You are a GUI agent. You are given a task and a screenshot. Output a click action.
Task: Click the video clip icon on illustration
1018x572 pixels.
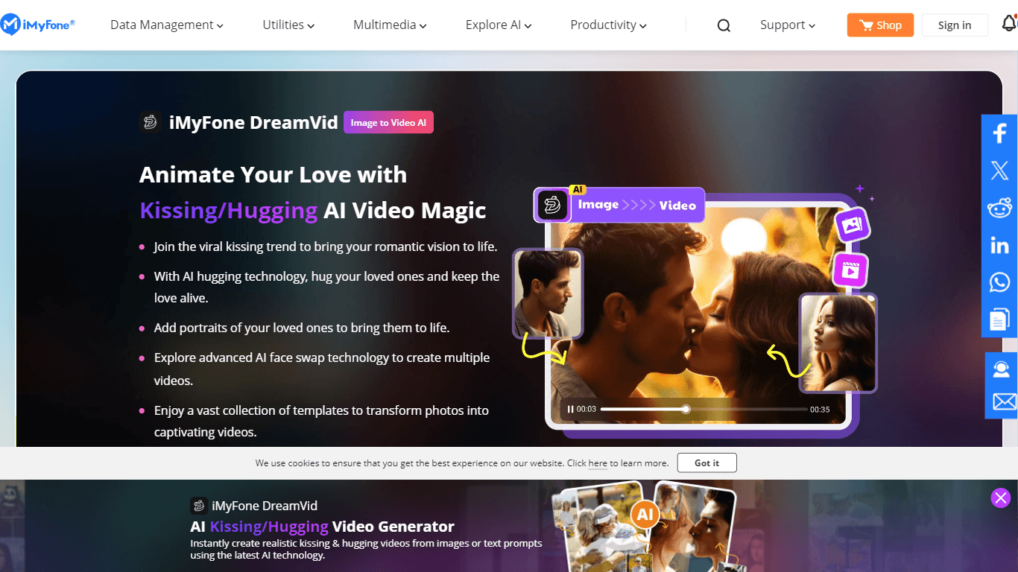[x=850, y=270]
